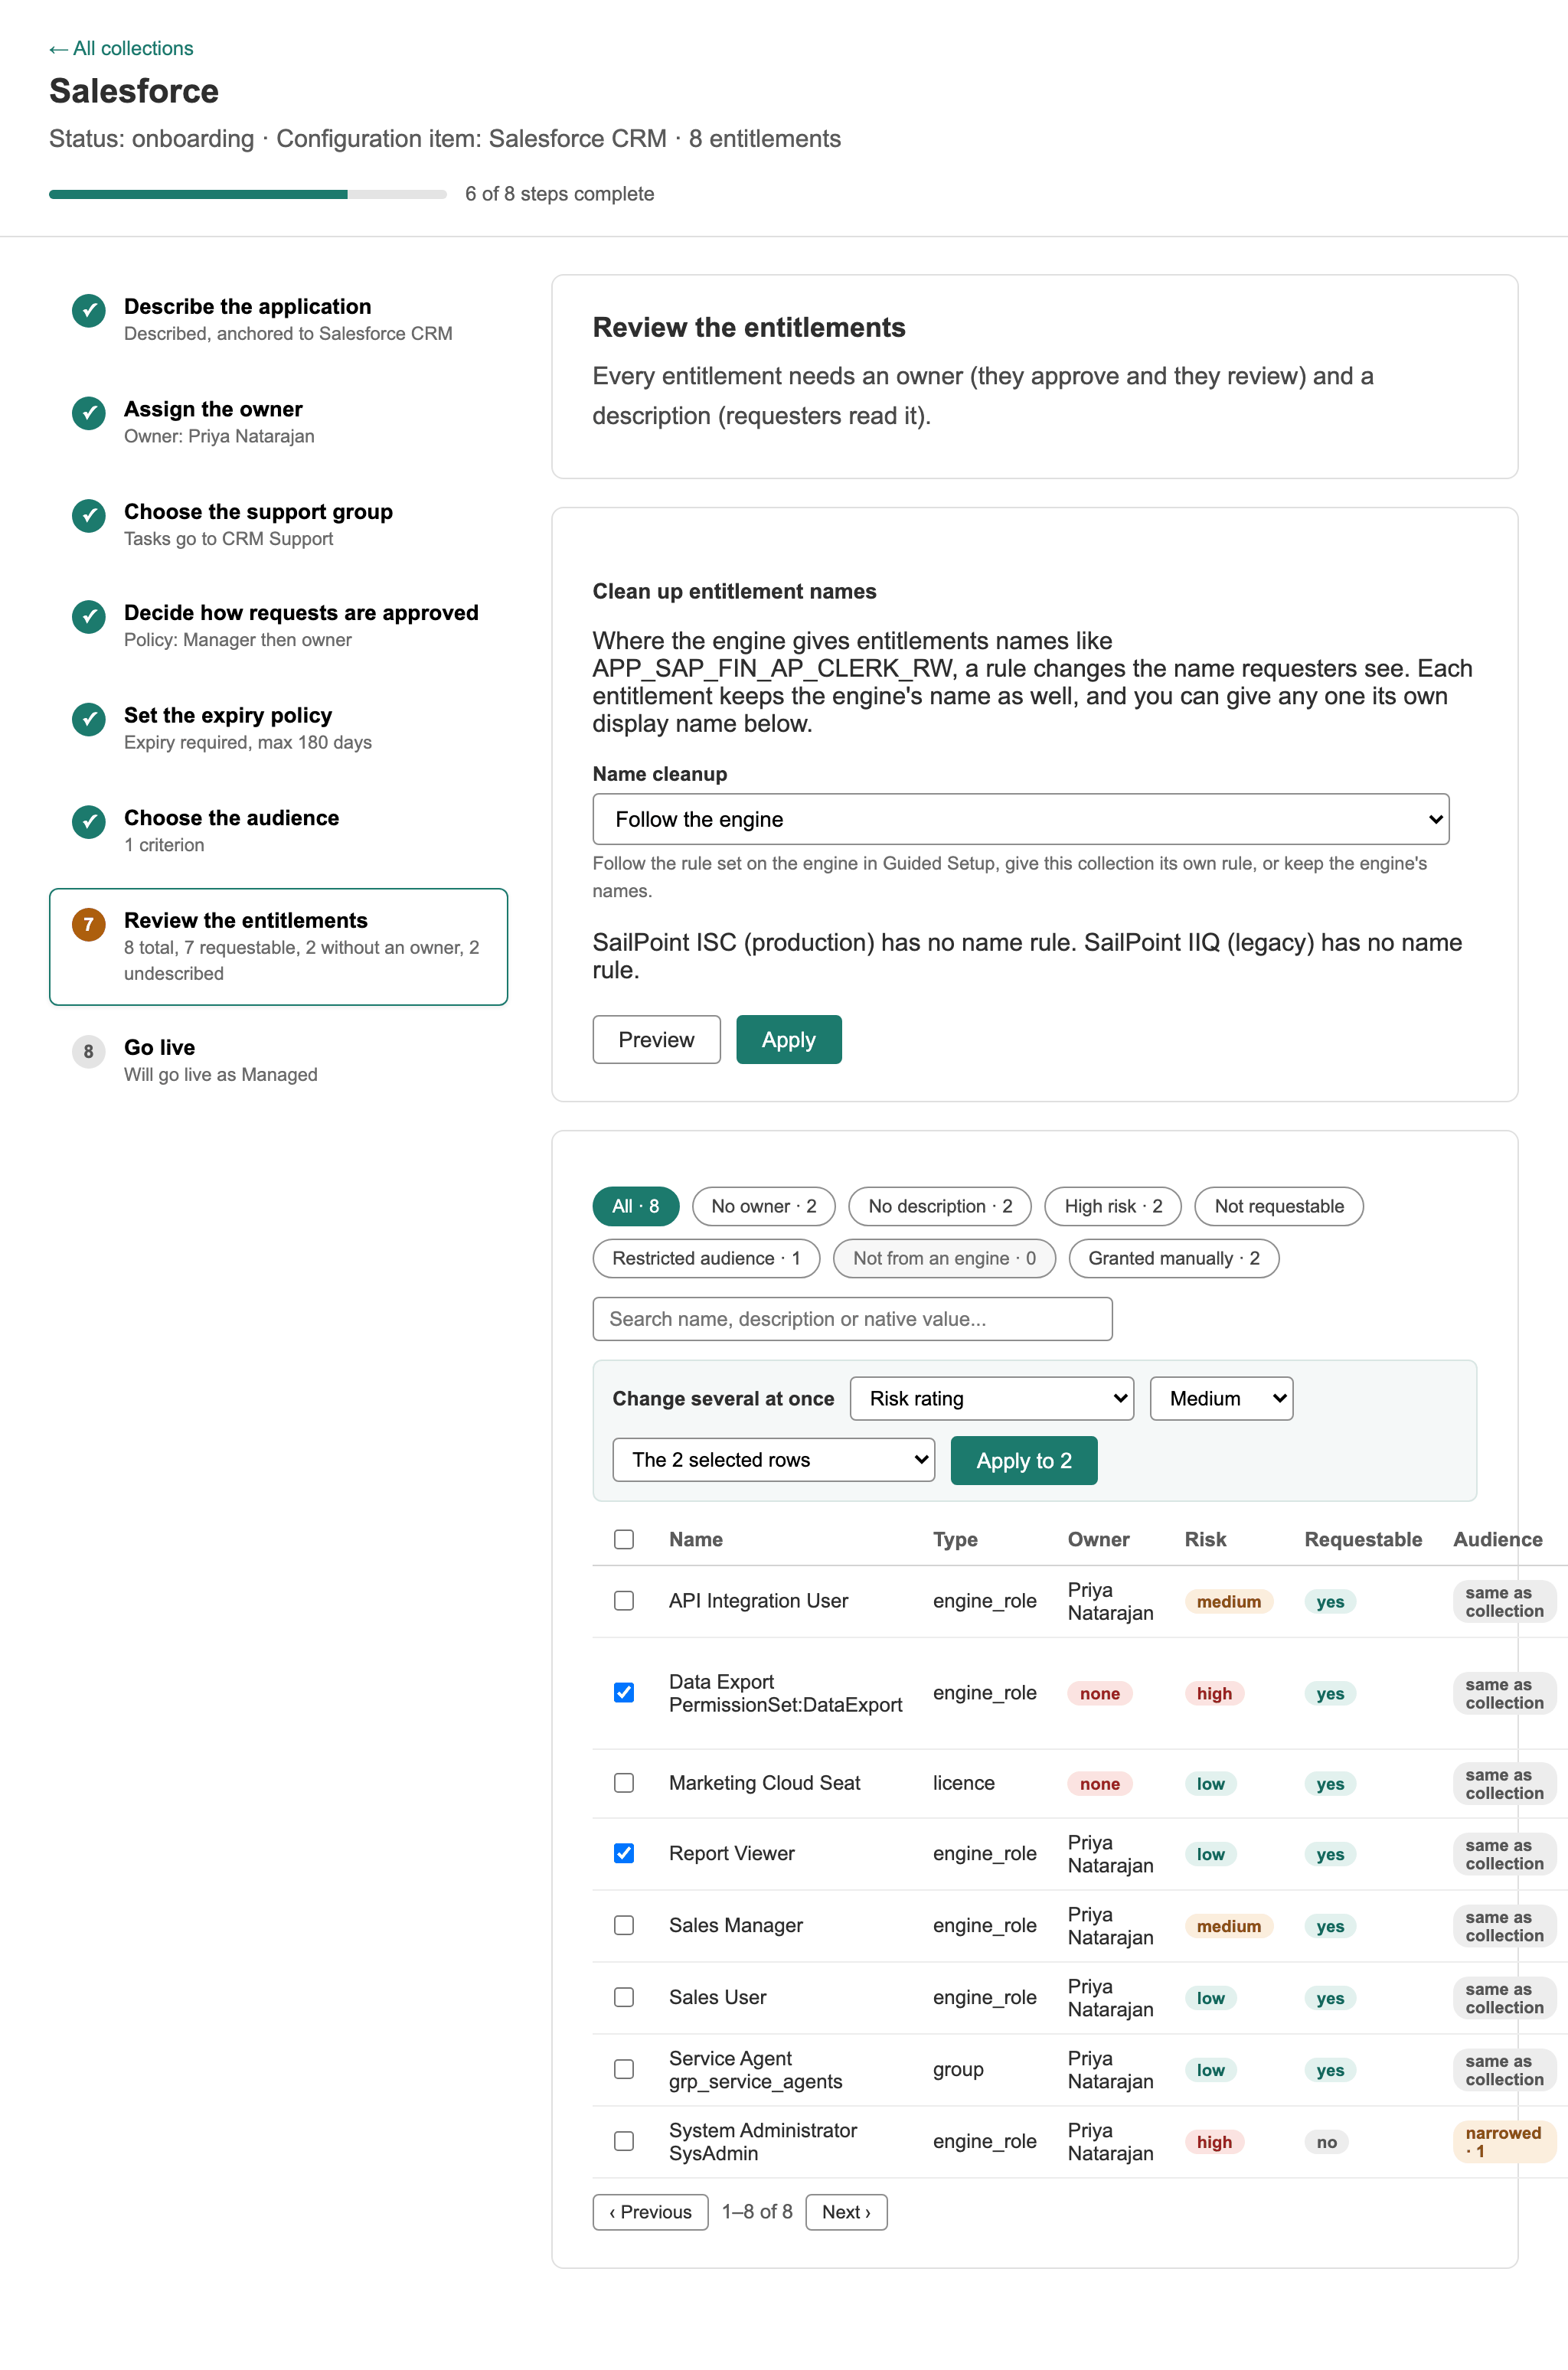Filter by Restricted audience · 1
The width and height of the screenshot is (1568, 2370).
(706, 1258)
